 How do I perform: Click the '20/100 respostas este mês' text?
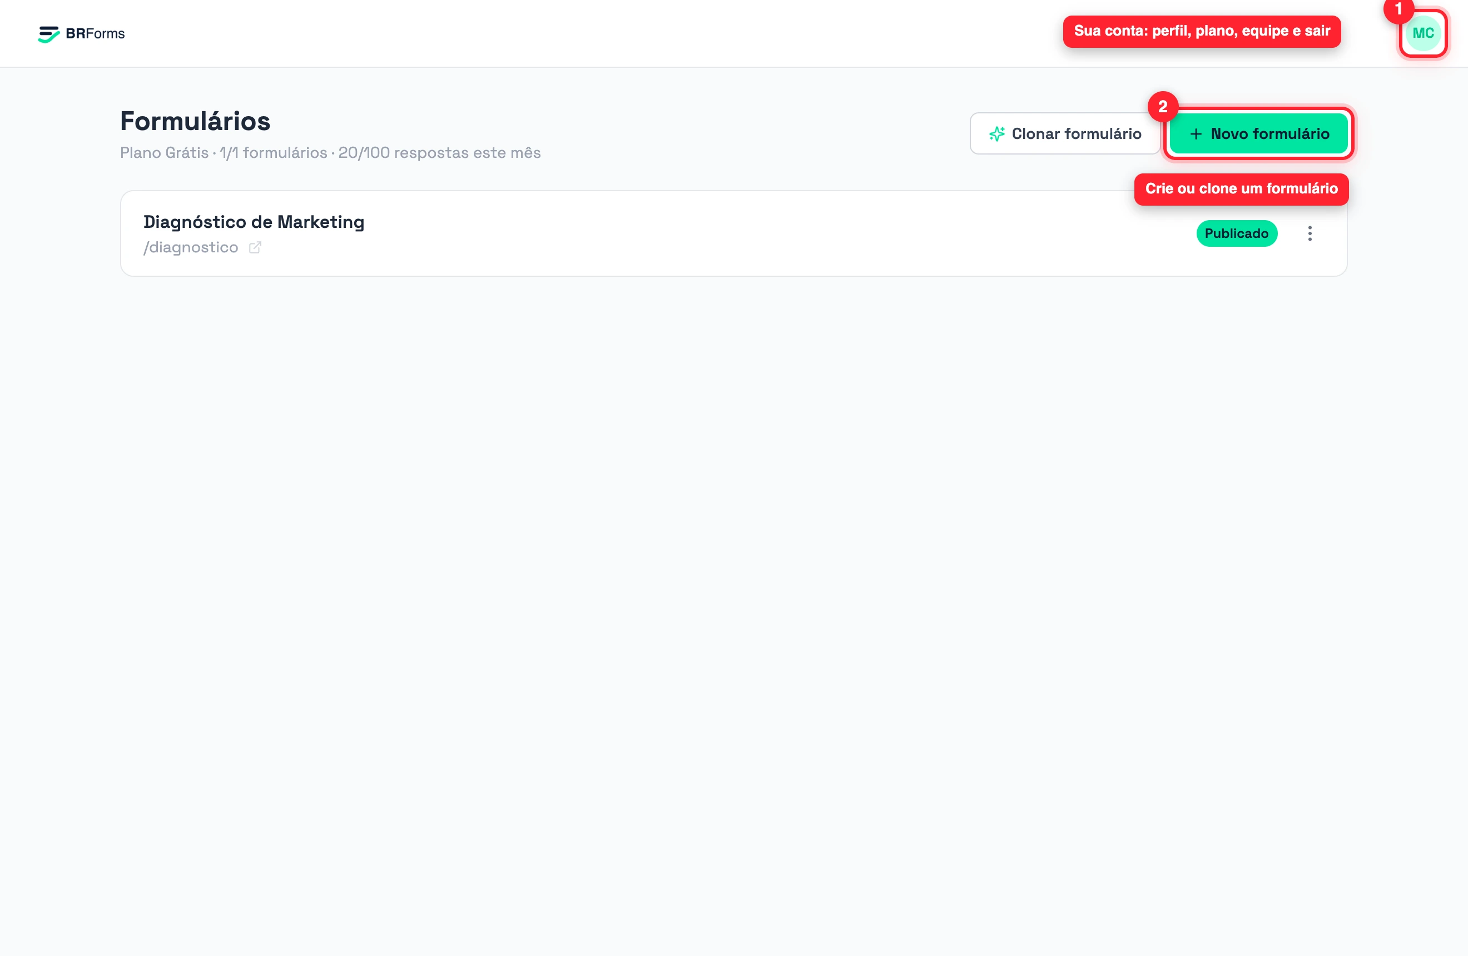[x=439, y=153]
